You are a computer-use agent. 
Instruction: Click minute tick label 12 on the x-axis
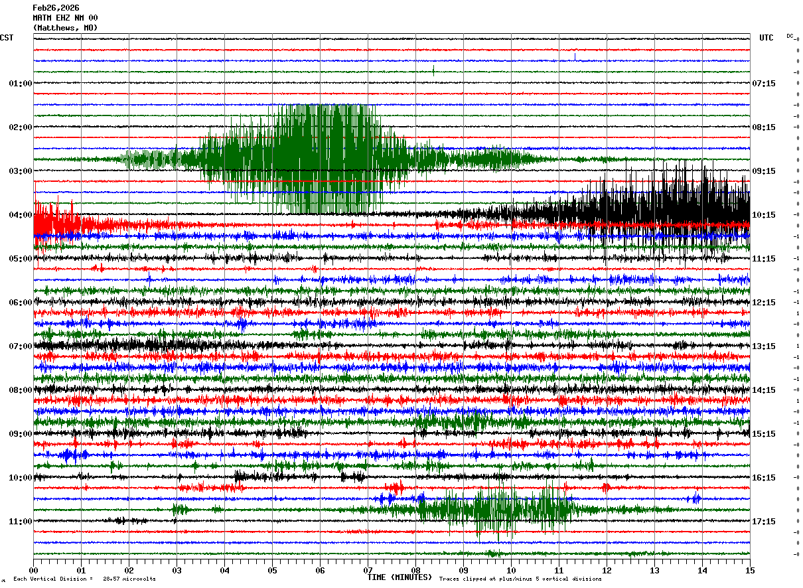(x=607, y=571)
